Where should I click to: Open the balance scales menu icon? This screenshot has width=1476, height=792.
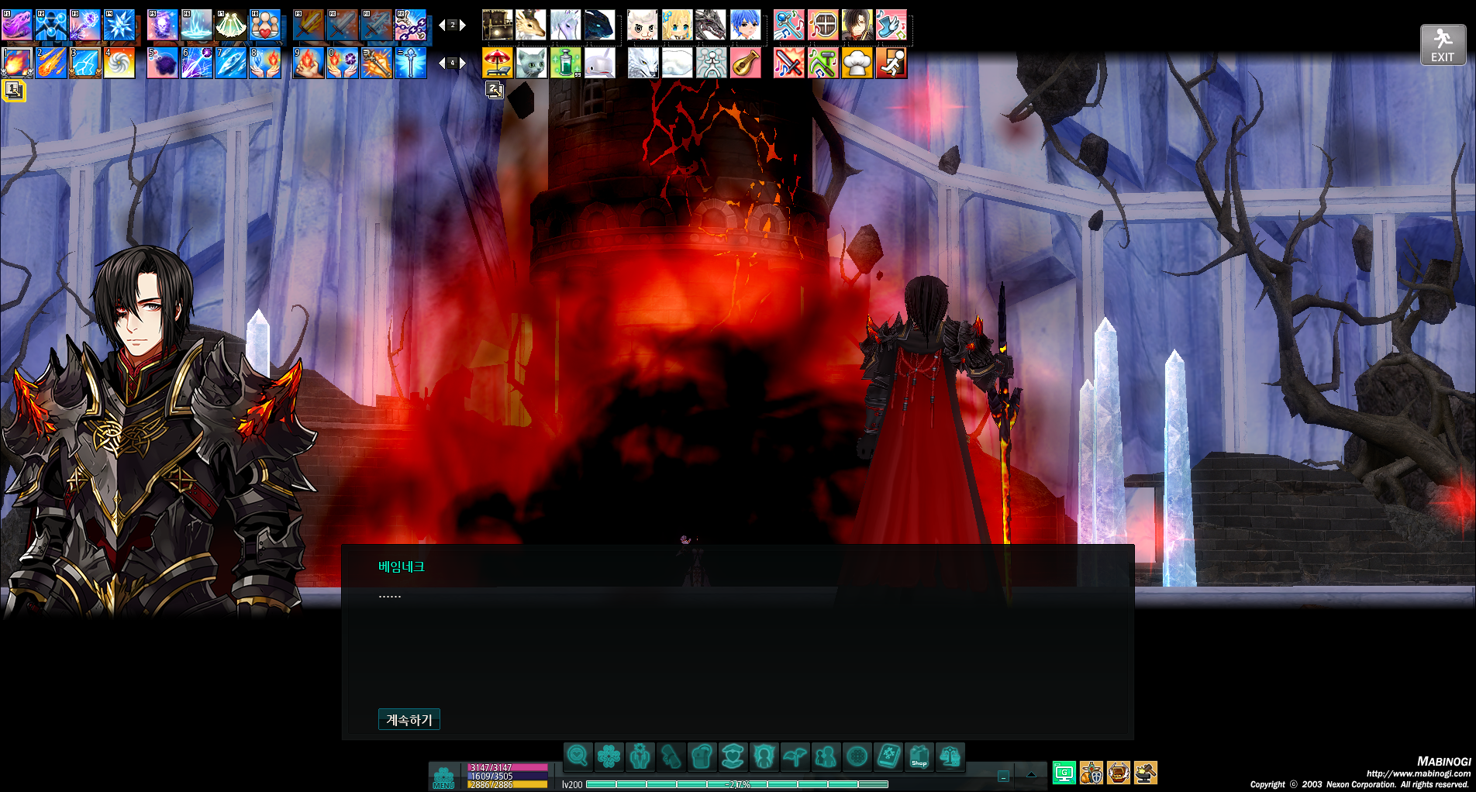click(x=950, y=756)
